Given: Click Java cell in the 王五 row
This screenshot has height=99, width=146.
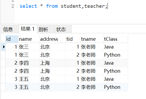Looking at the screenshot, I should coord(116,79).
